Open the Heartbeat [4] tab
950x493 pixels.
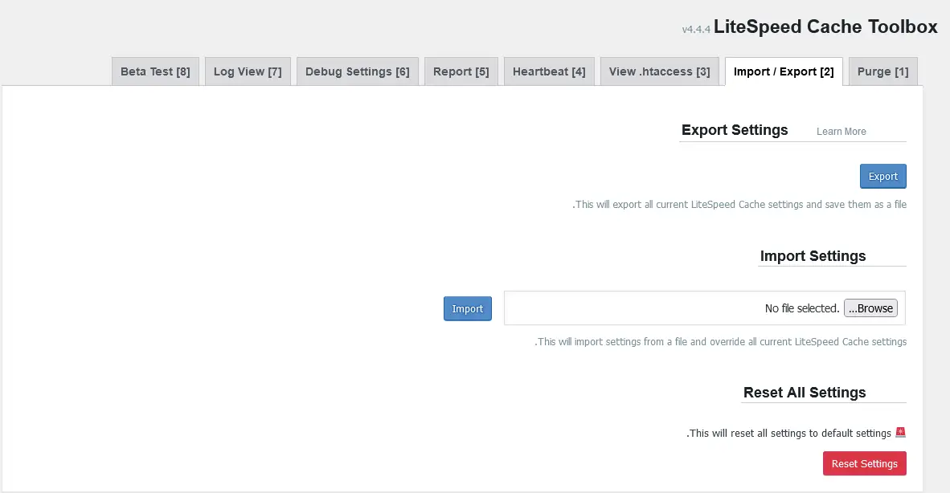point(549,71)
